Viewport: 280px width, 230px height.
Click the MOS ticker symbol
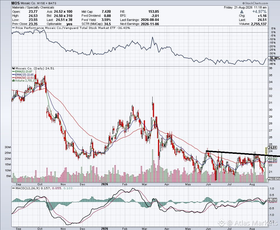click(x=16, y=3)
